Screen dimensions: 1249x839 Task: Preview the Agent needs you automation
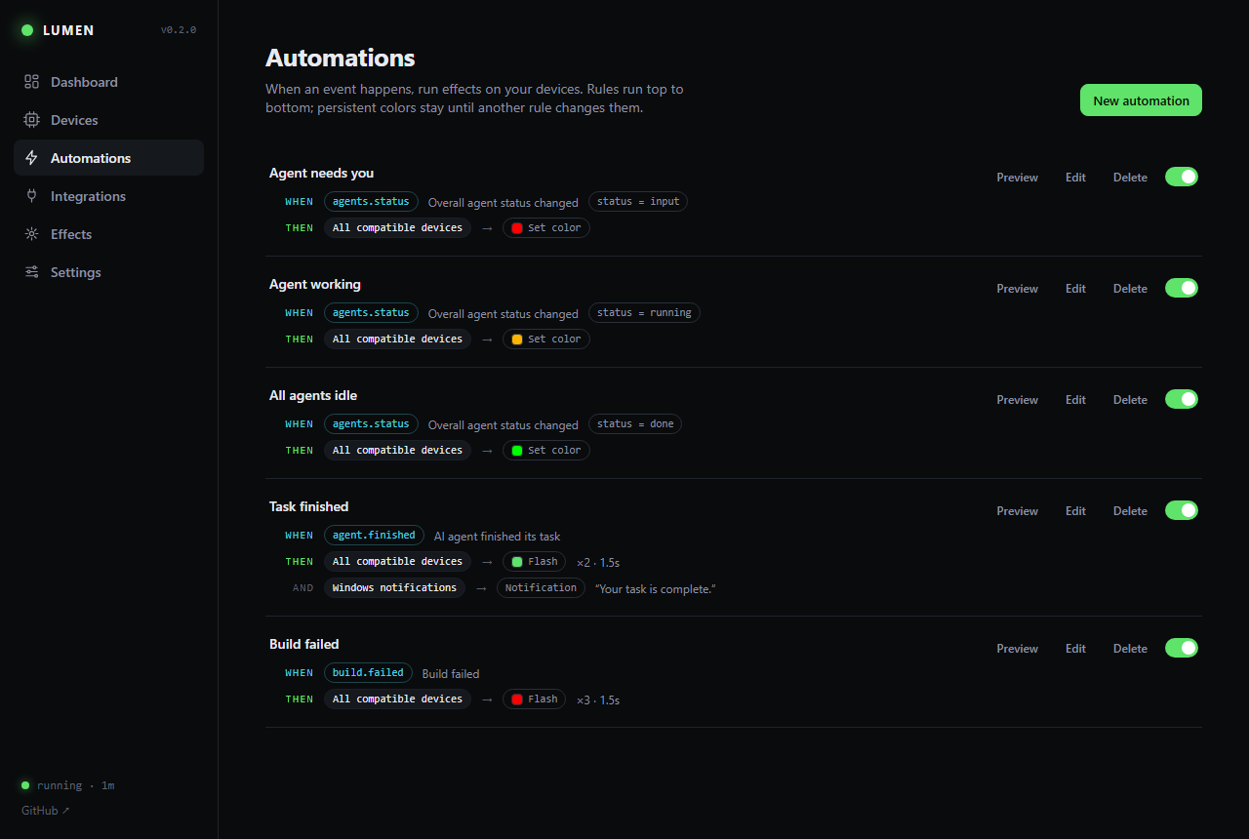(x=1017, y=178)
